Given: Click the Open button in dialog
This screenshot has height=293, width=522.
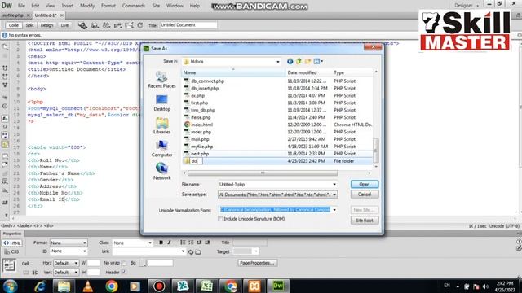Looking at the screenshot, I should point(365,185).
